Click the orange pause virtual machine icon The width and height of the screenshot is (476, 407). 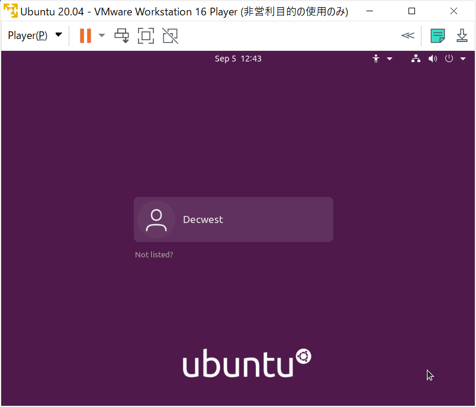(x=85, y=35)
